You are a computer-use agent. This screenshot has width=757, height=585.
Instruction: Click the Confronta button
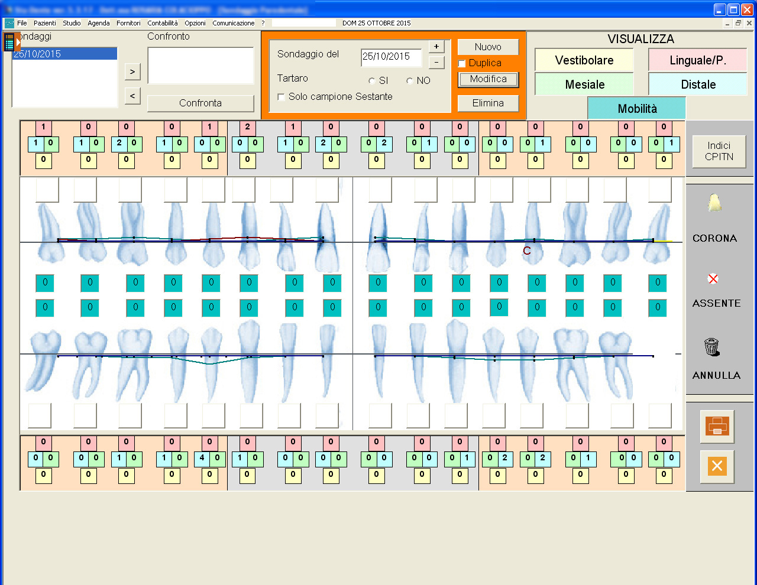[x=200, y=103]
